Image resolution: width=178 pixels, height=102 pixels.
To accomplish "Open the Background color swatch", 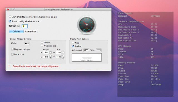I will coord(86,50).
